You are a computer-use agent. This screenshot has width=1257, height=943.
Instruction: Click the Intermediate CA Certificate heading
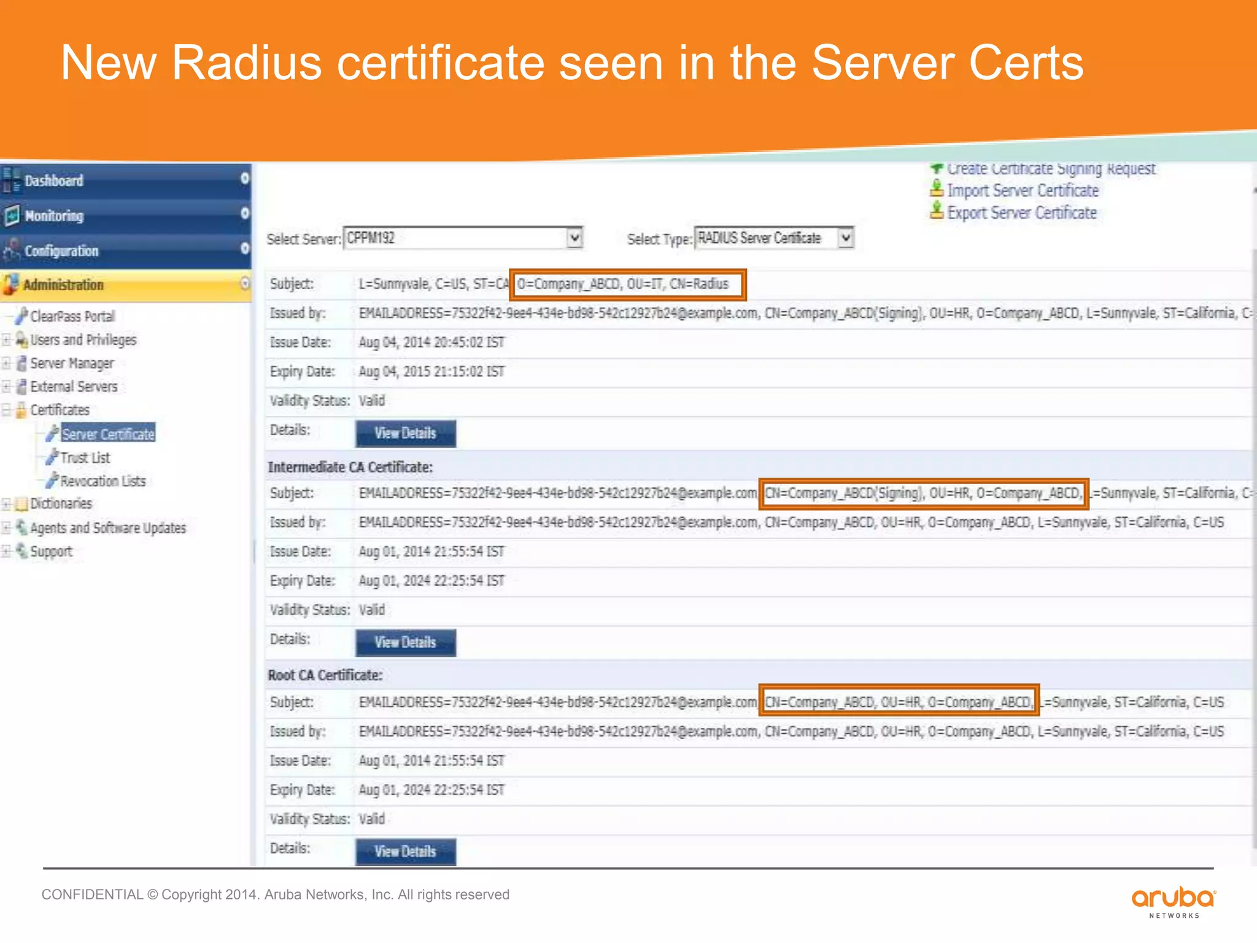[x=350, y=467]
